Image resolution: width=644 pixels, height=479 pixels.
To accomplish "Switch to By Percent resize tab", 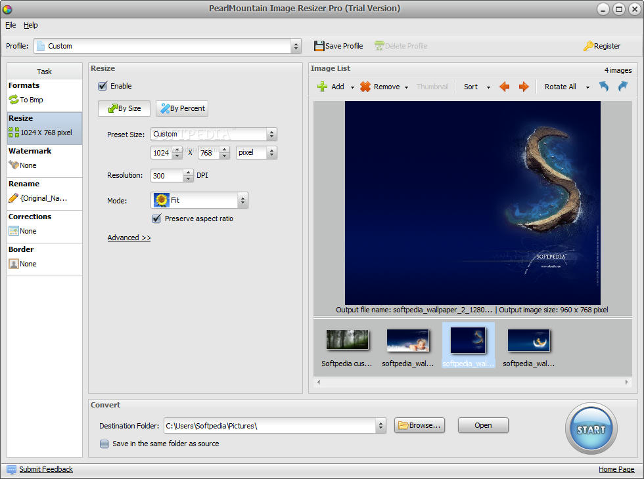I will [182, 108].
